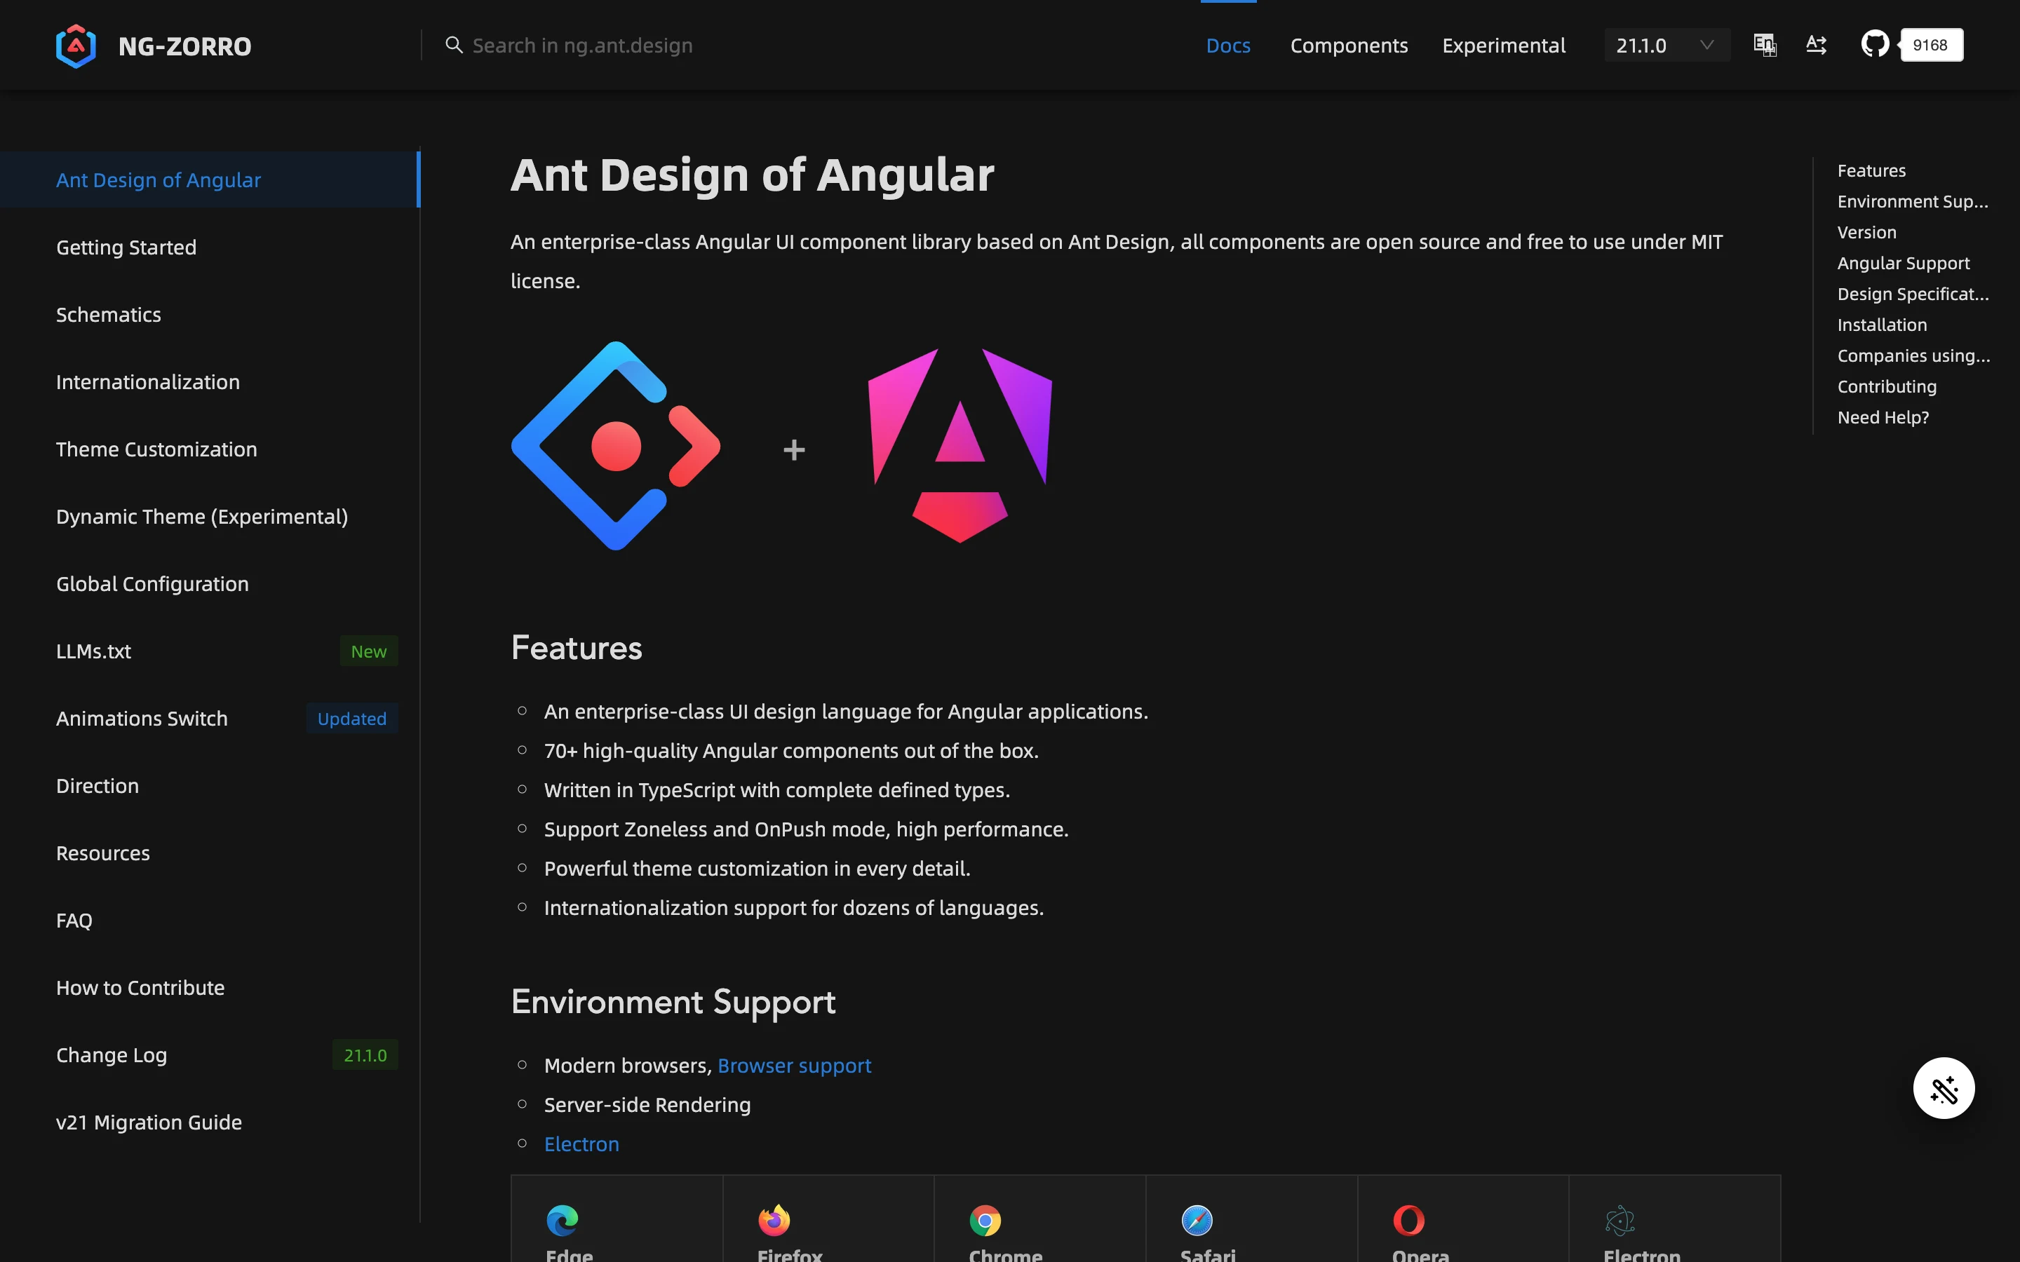2020x1262 pixels.
Task: Switch to the Docs tab
Action: 1228,45
